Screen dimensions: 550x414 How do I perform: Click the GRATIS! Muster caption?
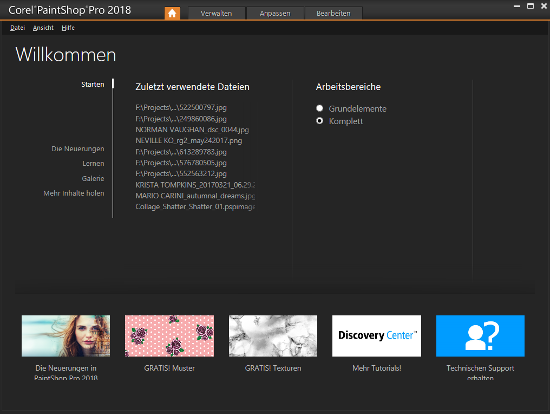(x=169, y=368)
